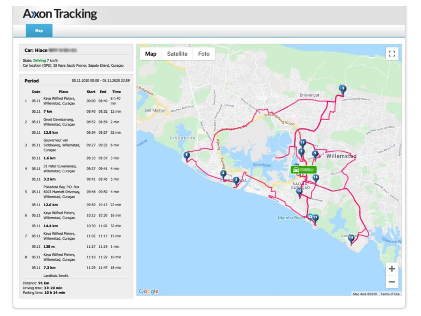Click the Google logo on the map
This screenshot has height=316, width=421.
pyautogui.click(x=148, y=291)
